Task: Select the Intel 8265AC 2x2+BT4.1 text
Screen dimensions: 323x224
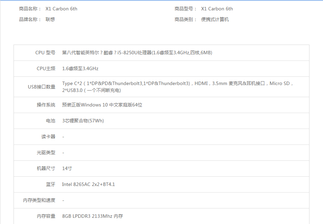Action: pos(88,185)
